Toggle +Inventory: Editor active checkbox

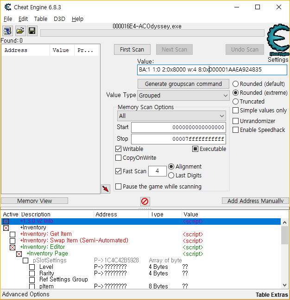pyautogui.click(x=13, y=248)
